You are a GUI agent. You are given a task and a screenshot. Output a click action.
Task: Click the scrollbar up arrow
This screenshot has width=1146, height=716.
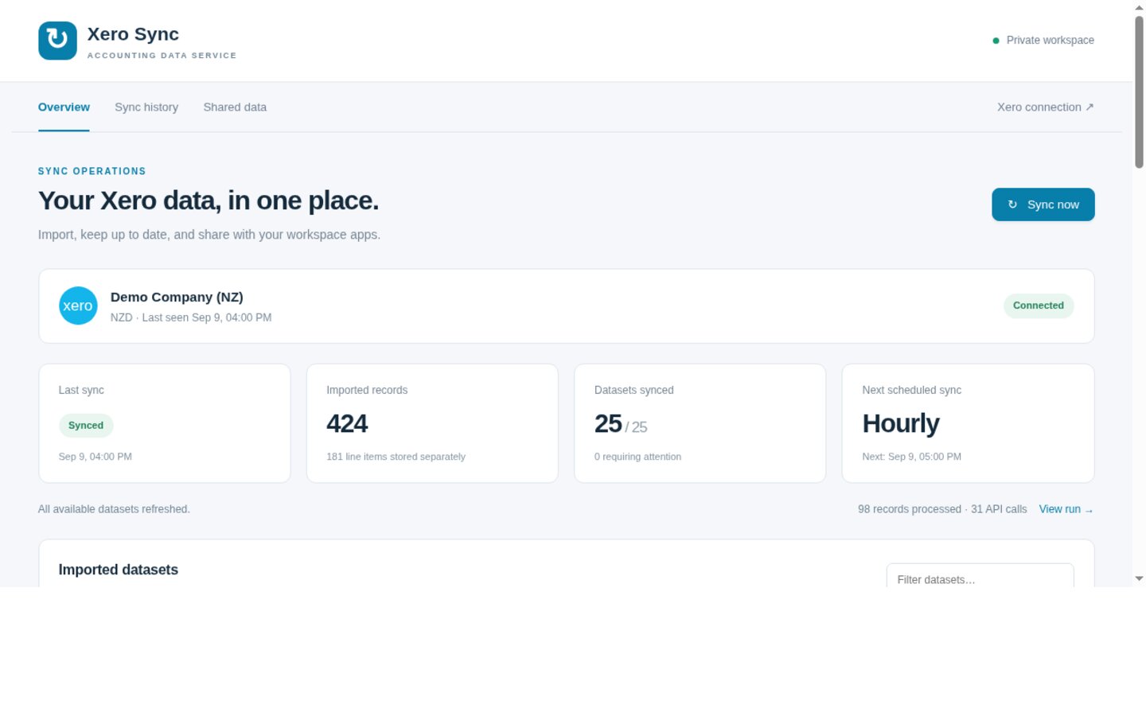1139,7
